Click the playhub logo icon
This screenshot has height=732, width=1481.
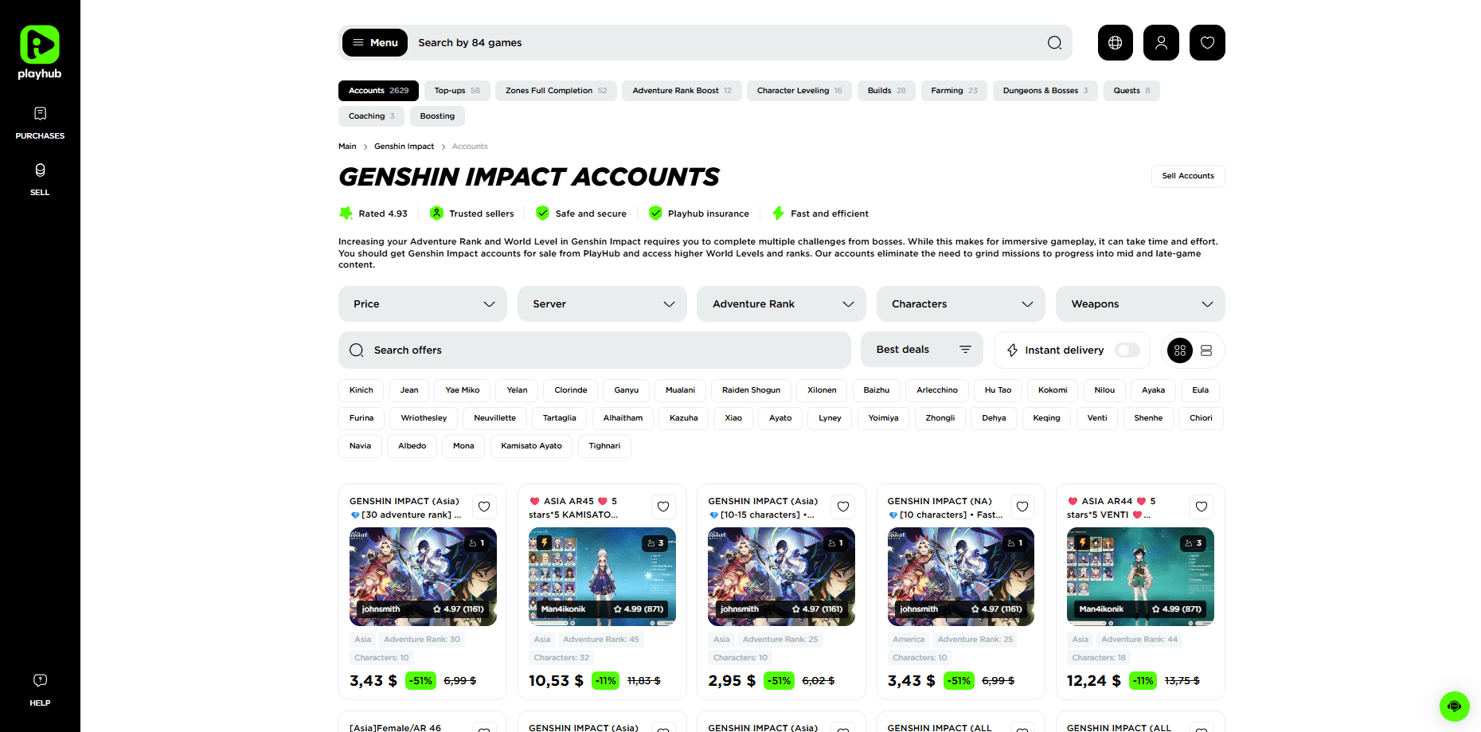(40, 45)
